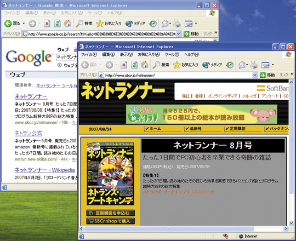Image resolution: width=296 pixels, height=241 pixels.
Task: Click Back (戻る) in ネットランナー window
Action: point(89,65)
